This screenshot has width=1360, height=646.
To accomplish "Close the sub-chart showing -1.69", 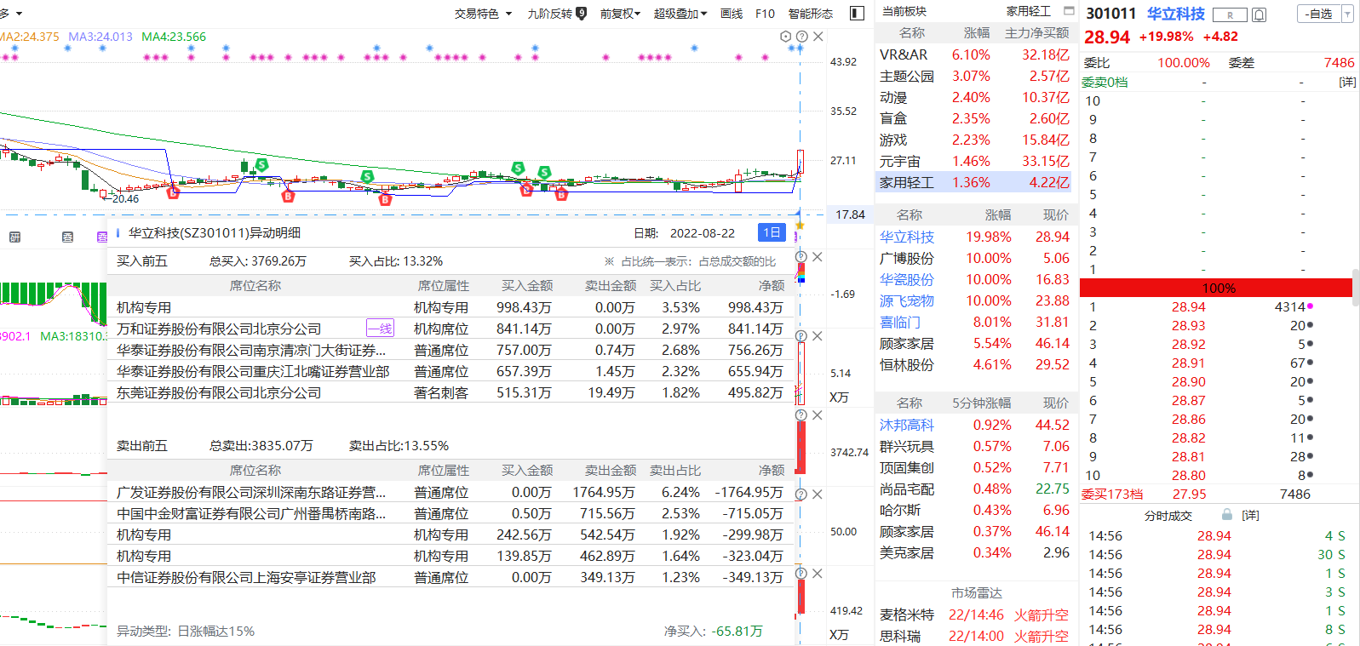I will 818,257.
